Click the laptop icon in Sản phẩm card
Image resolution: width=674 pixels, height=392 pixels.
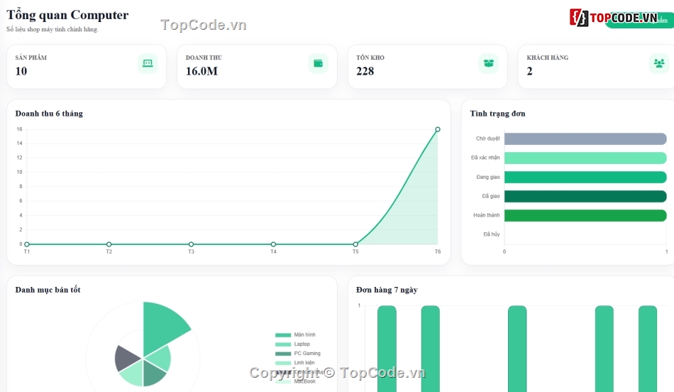pos(148,63)
